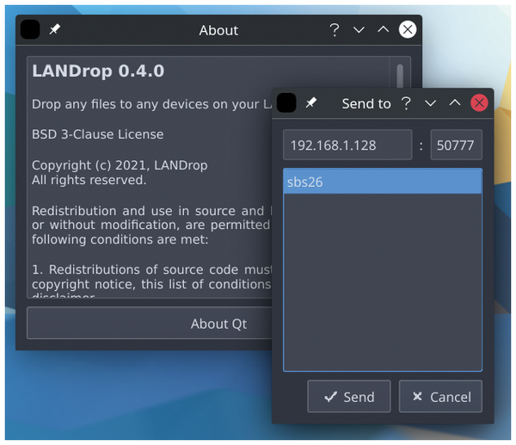Viewport: 516px width, 445px height.
Task: Click the pin icon in About window
Action: click(x=55, y=29)
